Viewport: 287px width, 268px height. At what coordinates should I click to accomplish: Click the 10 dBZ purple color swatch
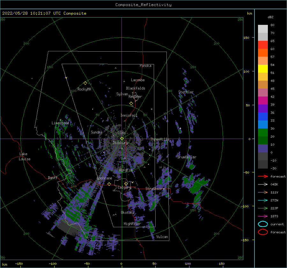pyautogui.click(x=263, y=148)
